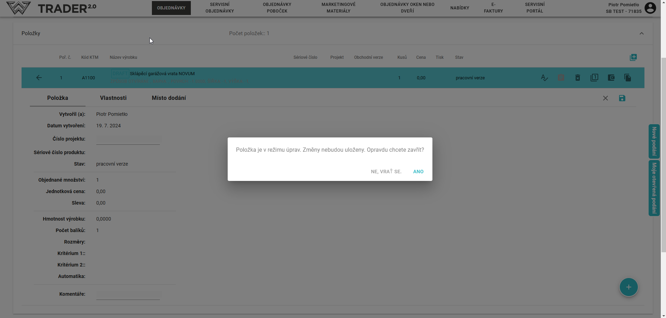The width and height of the screenshot is (666, 318).
Task: Switch to the Místo dodání tab
Action: 169,98
